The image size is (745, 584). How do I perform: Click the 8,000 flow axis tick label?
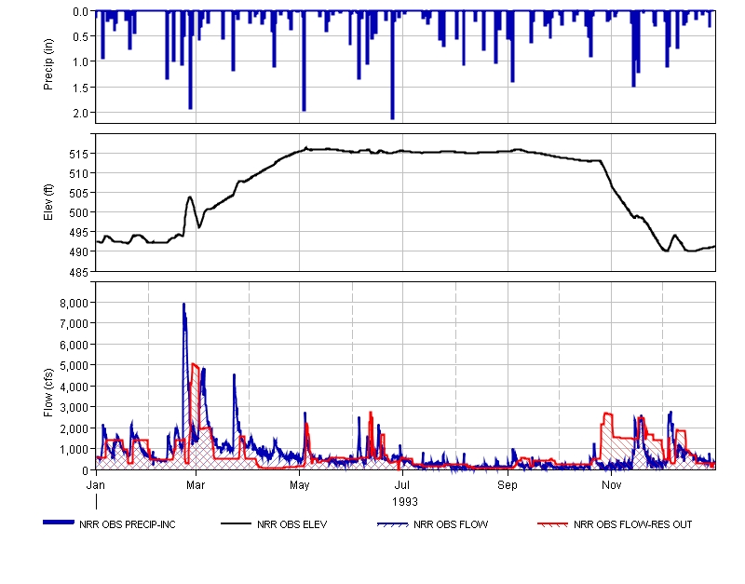coord(74,303)
